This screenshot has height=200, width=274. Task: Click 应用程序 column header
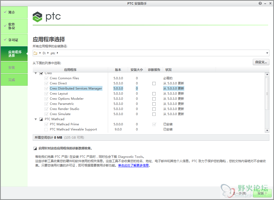click(x=70, y=70)
